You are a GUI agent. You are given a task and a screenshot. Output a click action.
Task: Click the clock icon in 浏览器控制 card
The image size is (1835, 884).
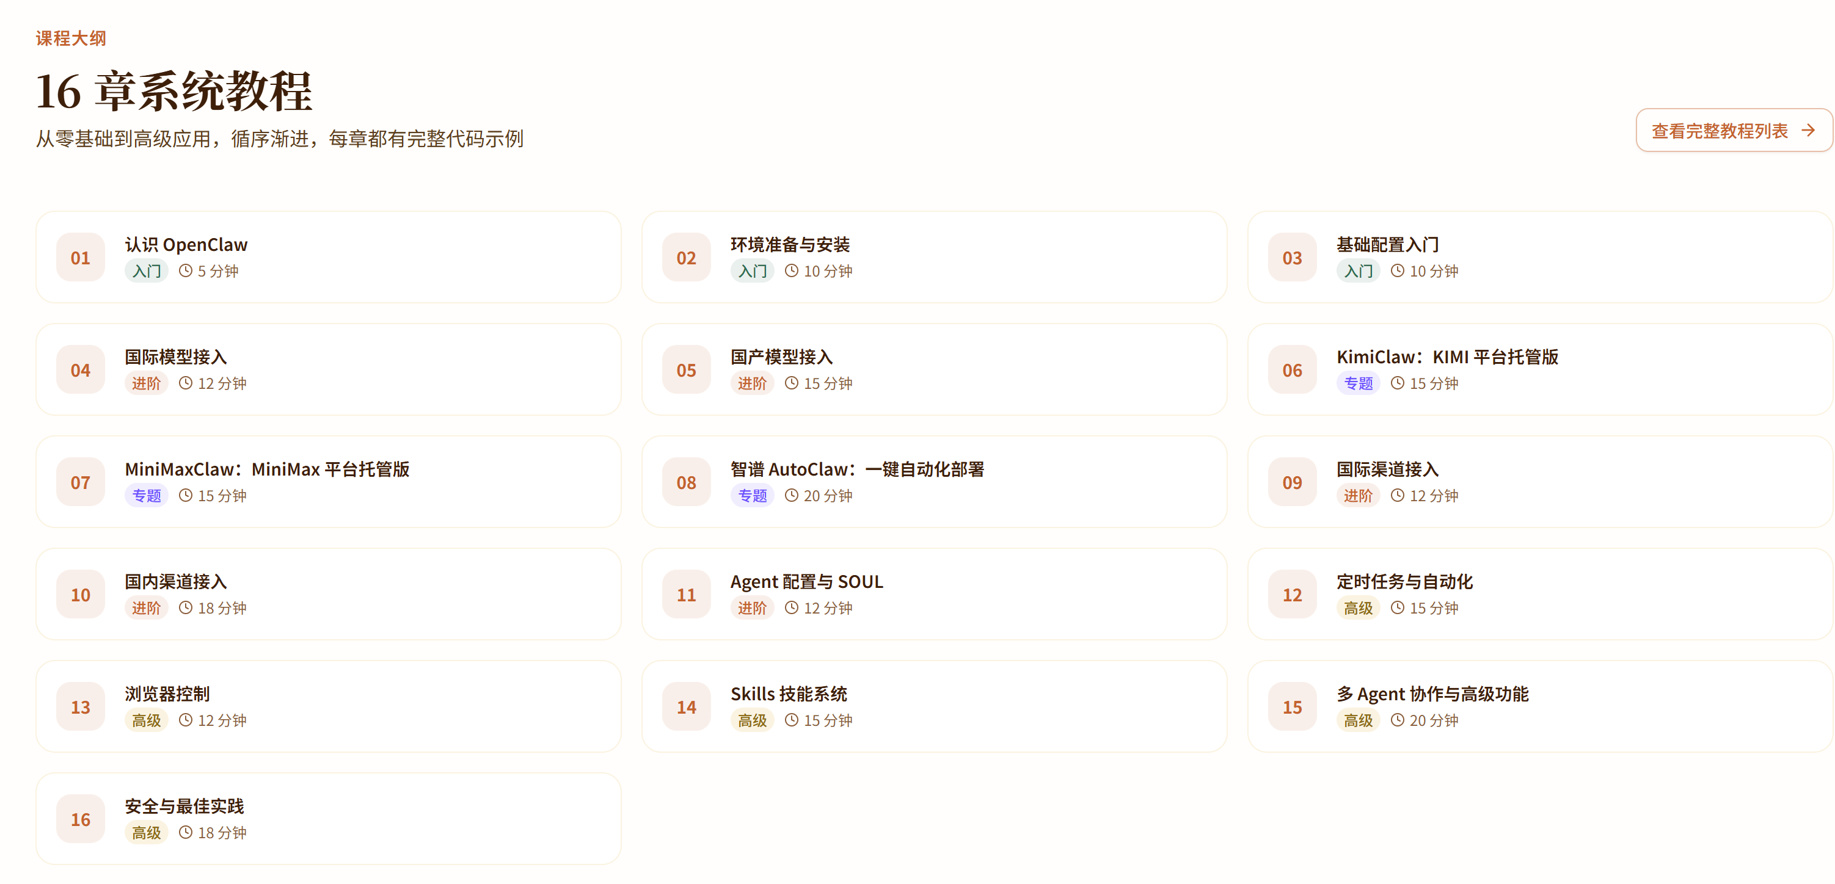click(x=185, y=720)
